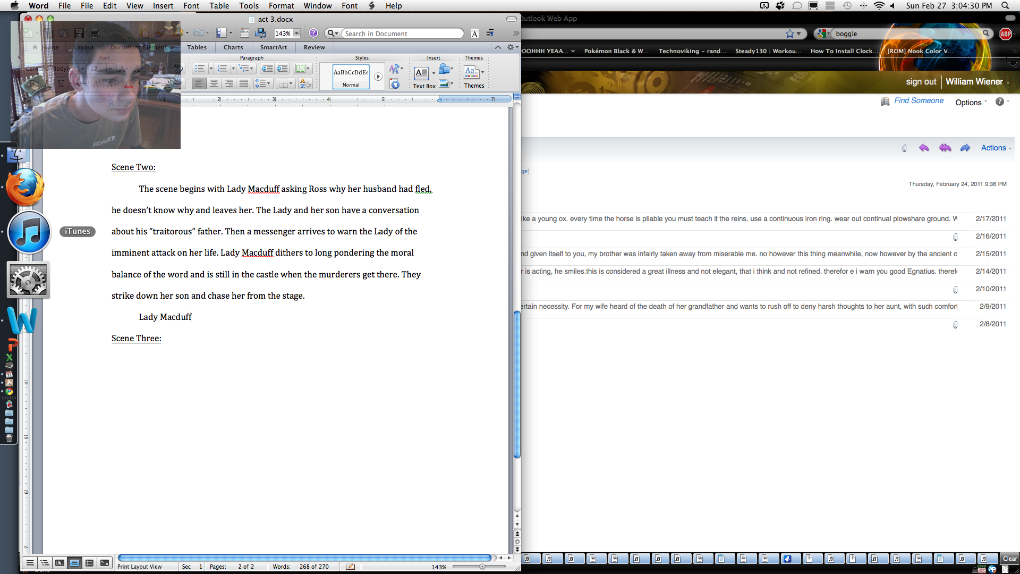This screenshot has height=574, width=1020.
Task: Toggle justified text alignment
Action: tap(243, 83)
